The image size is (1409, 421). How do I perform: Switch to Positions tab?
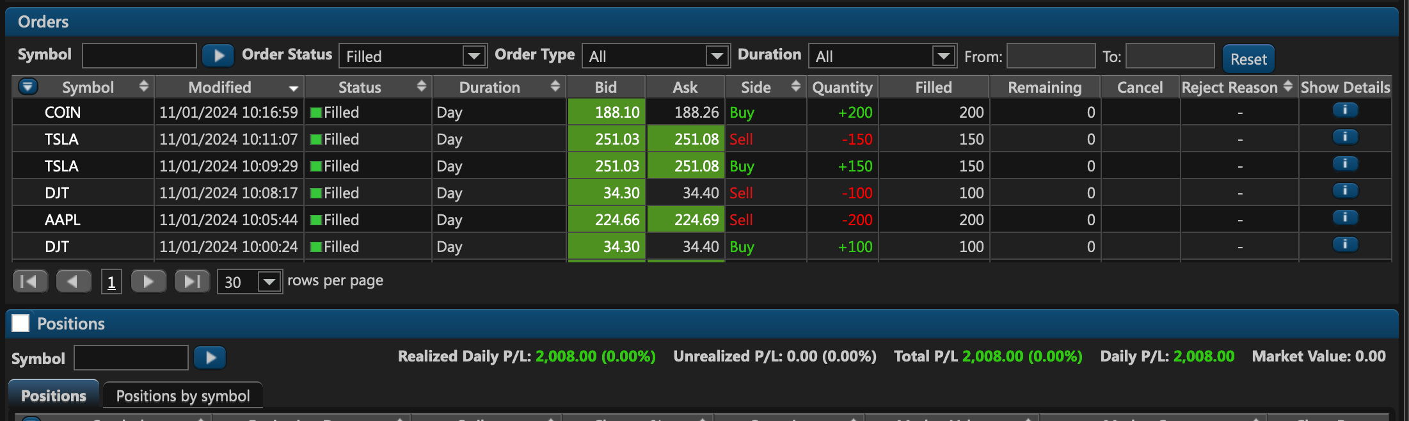[x=54, y=395]
